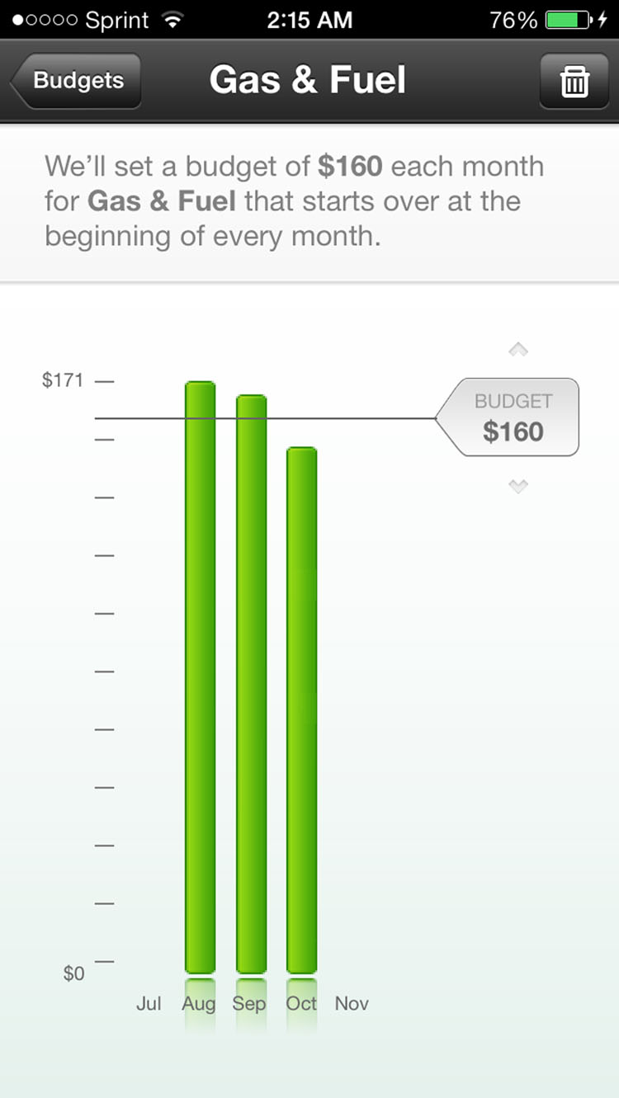The width and height of the screenshot is (619, 1098).
Task: Tap the Oct month label
Action: 301,1004
